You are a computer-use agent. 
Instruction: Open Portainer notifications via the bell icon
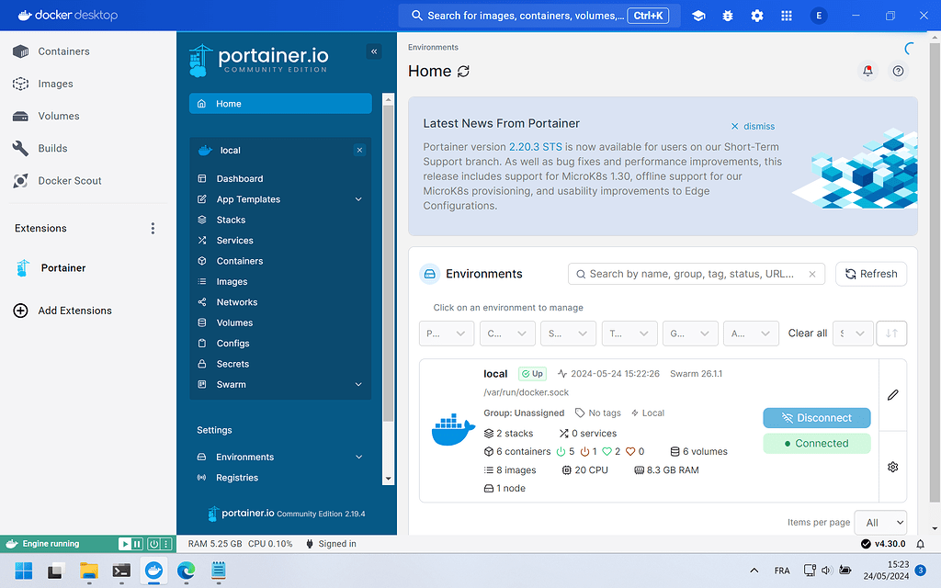click(x=867, y=71)
